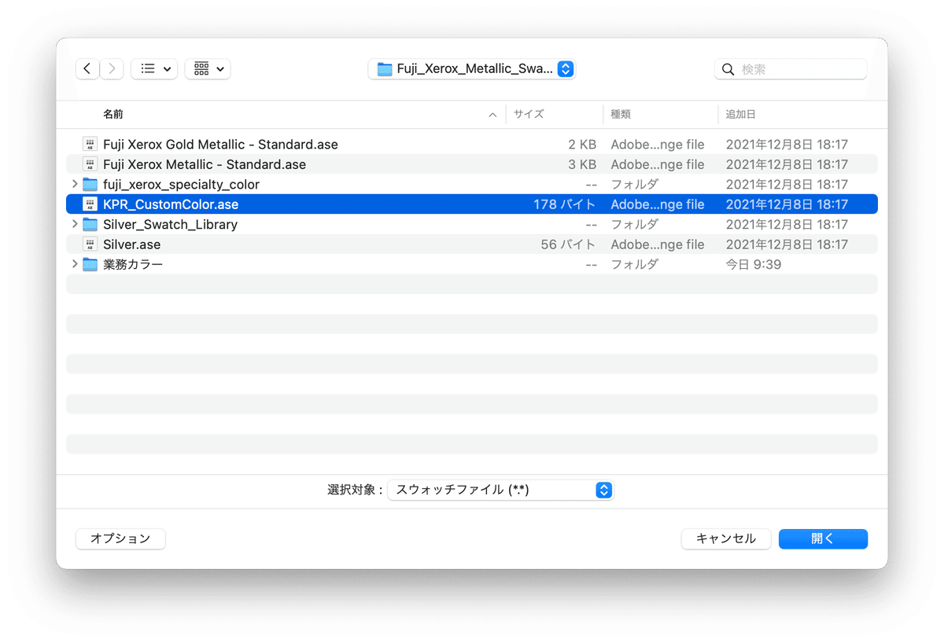Expand the 業務カラー folder
The height and width of the screenshot is (643, 944).
coord(75,264)
